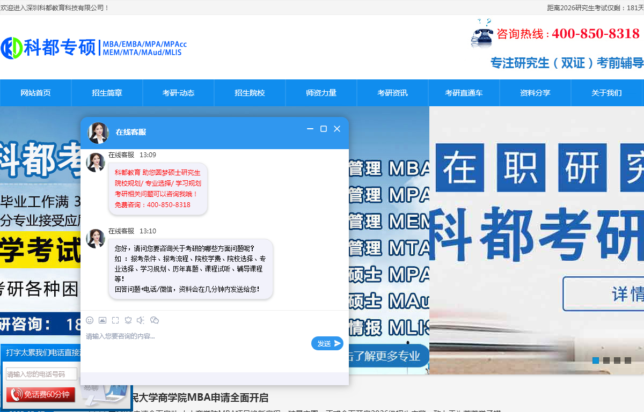This screenshot has height=412, width=644.
Task: Open 考研·动态 menu item
Action: tap(178, 93)
